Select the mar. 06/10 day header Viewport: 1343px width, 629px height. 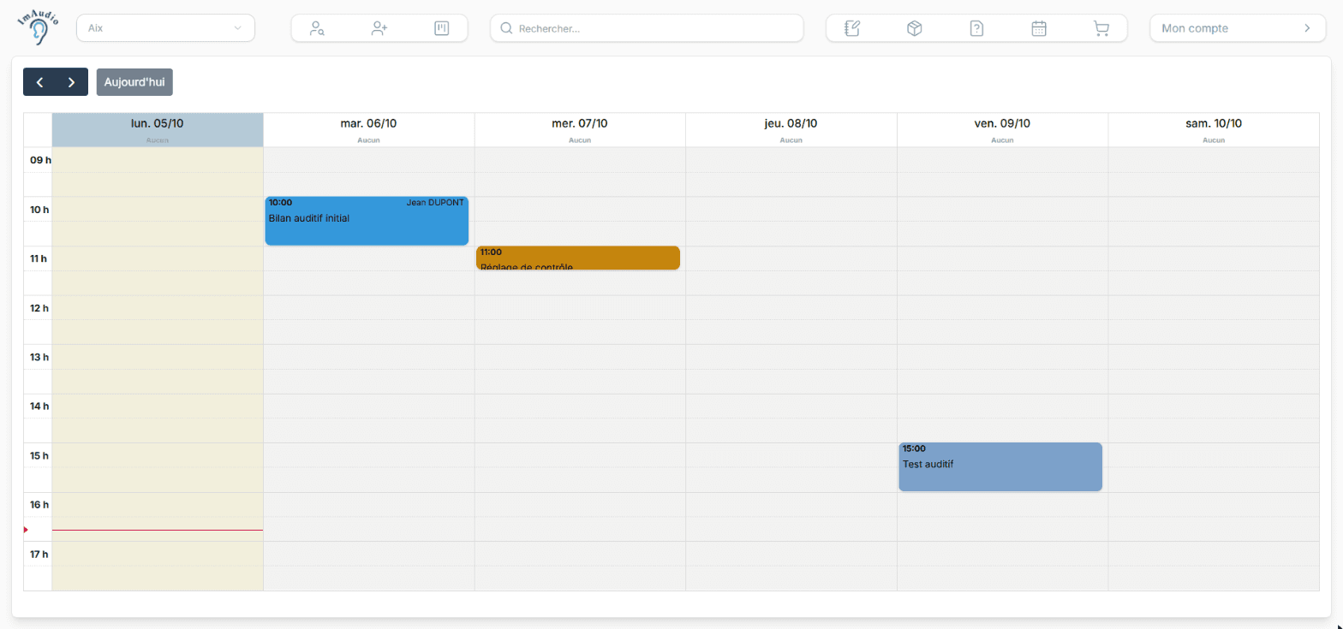pyautogui.click(x=368, y=129)
